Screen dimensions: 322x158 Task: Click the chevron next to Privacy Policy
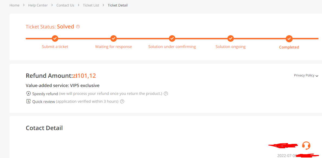pyautogui.click(x=317, y=76)
